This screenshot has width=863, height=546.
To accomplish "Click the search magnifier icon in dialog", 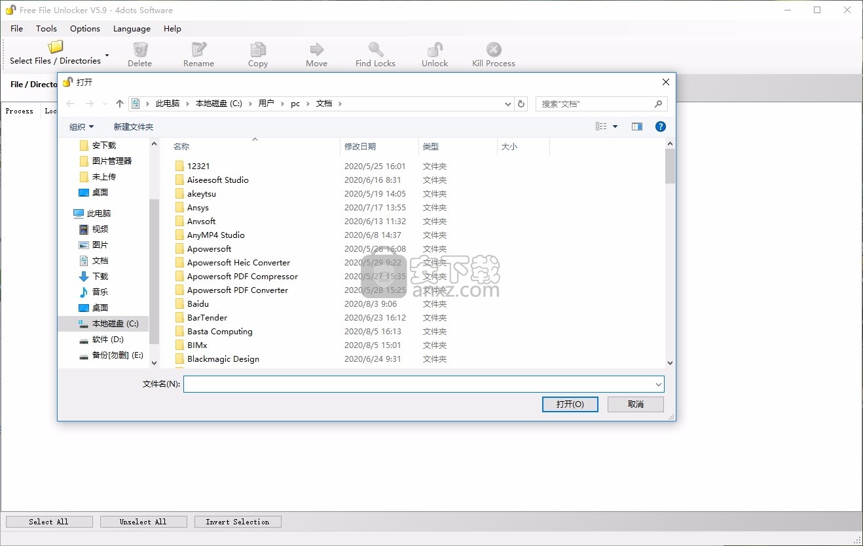I will (659, 104).
